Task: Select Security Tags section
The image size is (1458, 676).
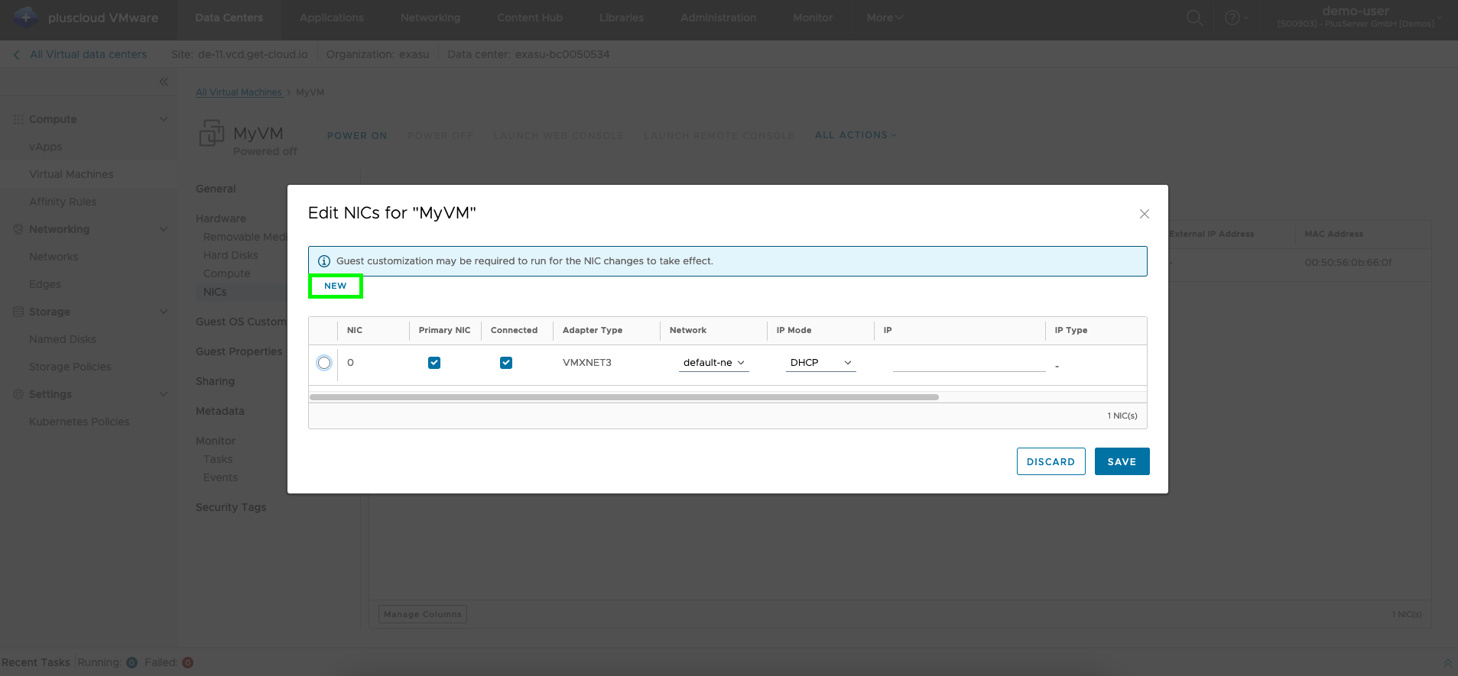Action: pyautogui.click(x=231, y=507)
